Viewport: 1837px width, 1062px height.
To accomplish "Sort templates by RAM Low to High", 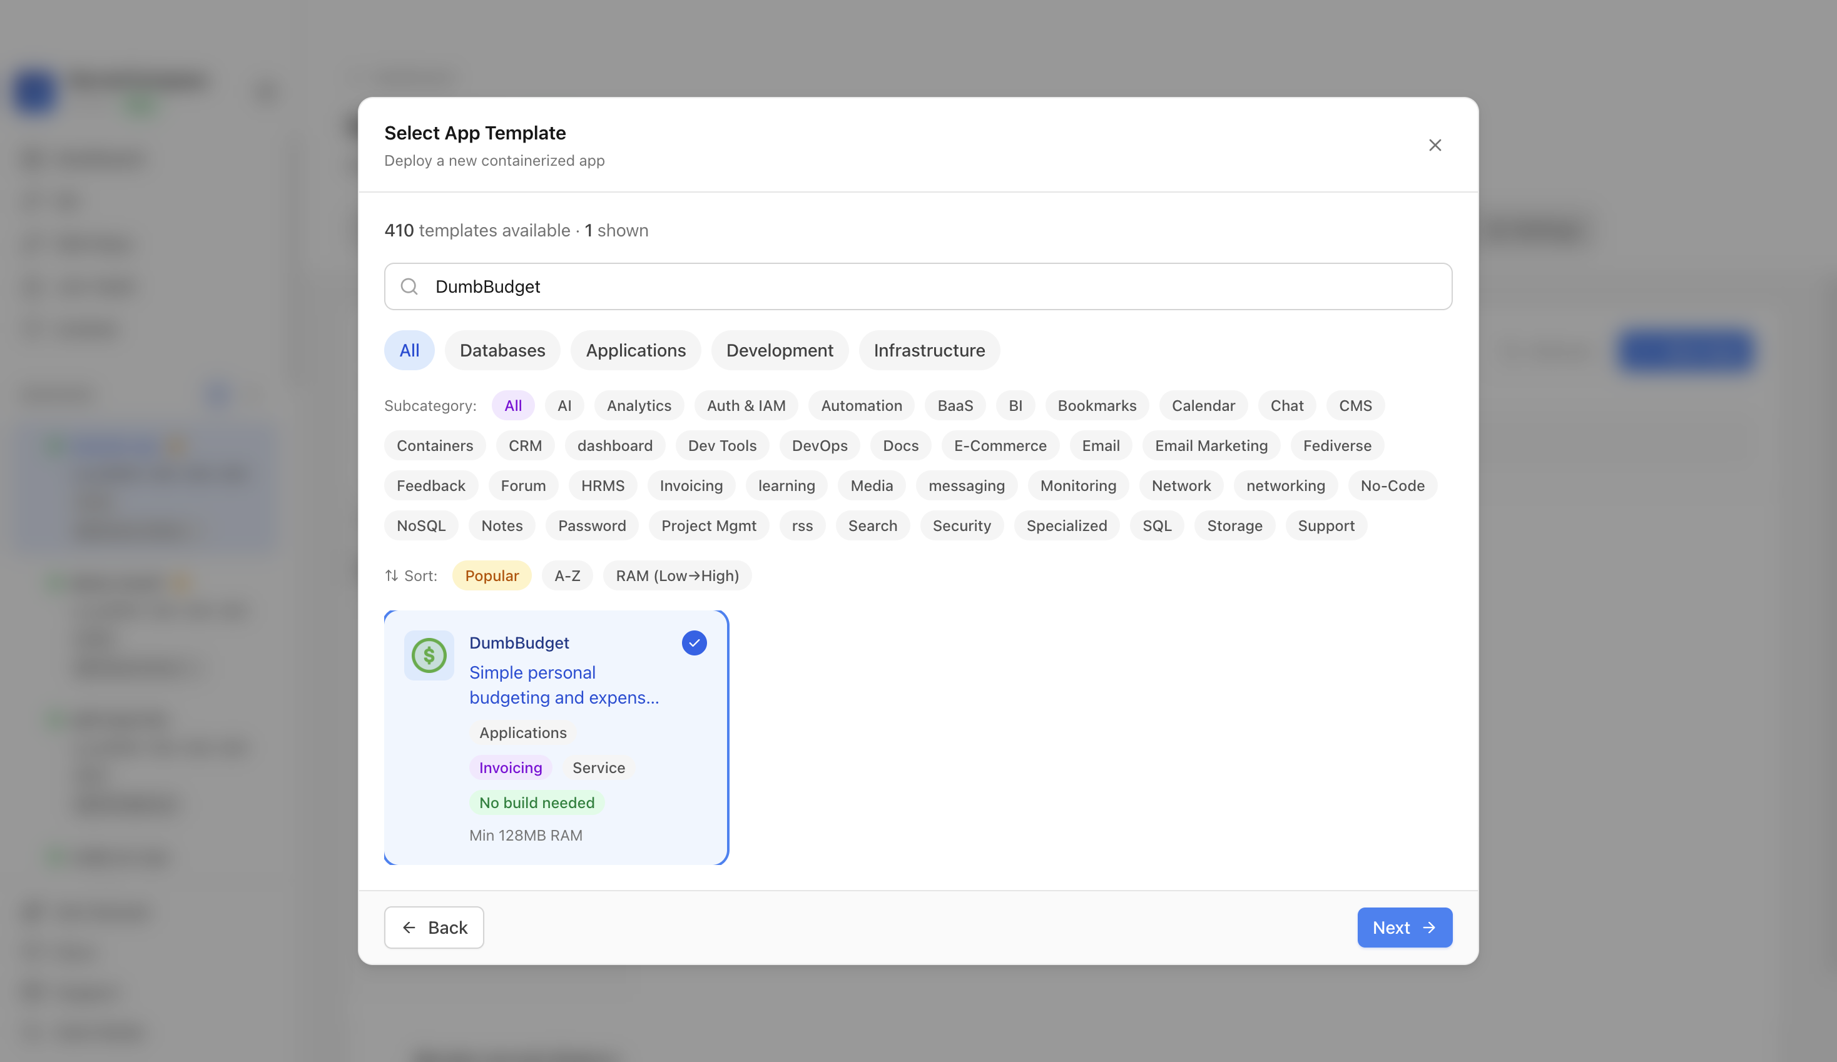I will (x=677, y=576).
